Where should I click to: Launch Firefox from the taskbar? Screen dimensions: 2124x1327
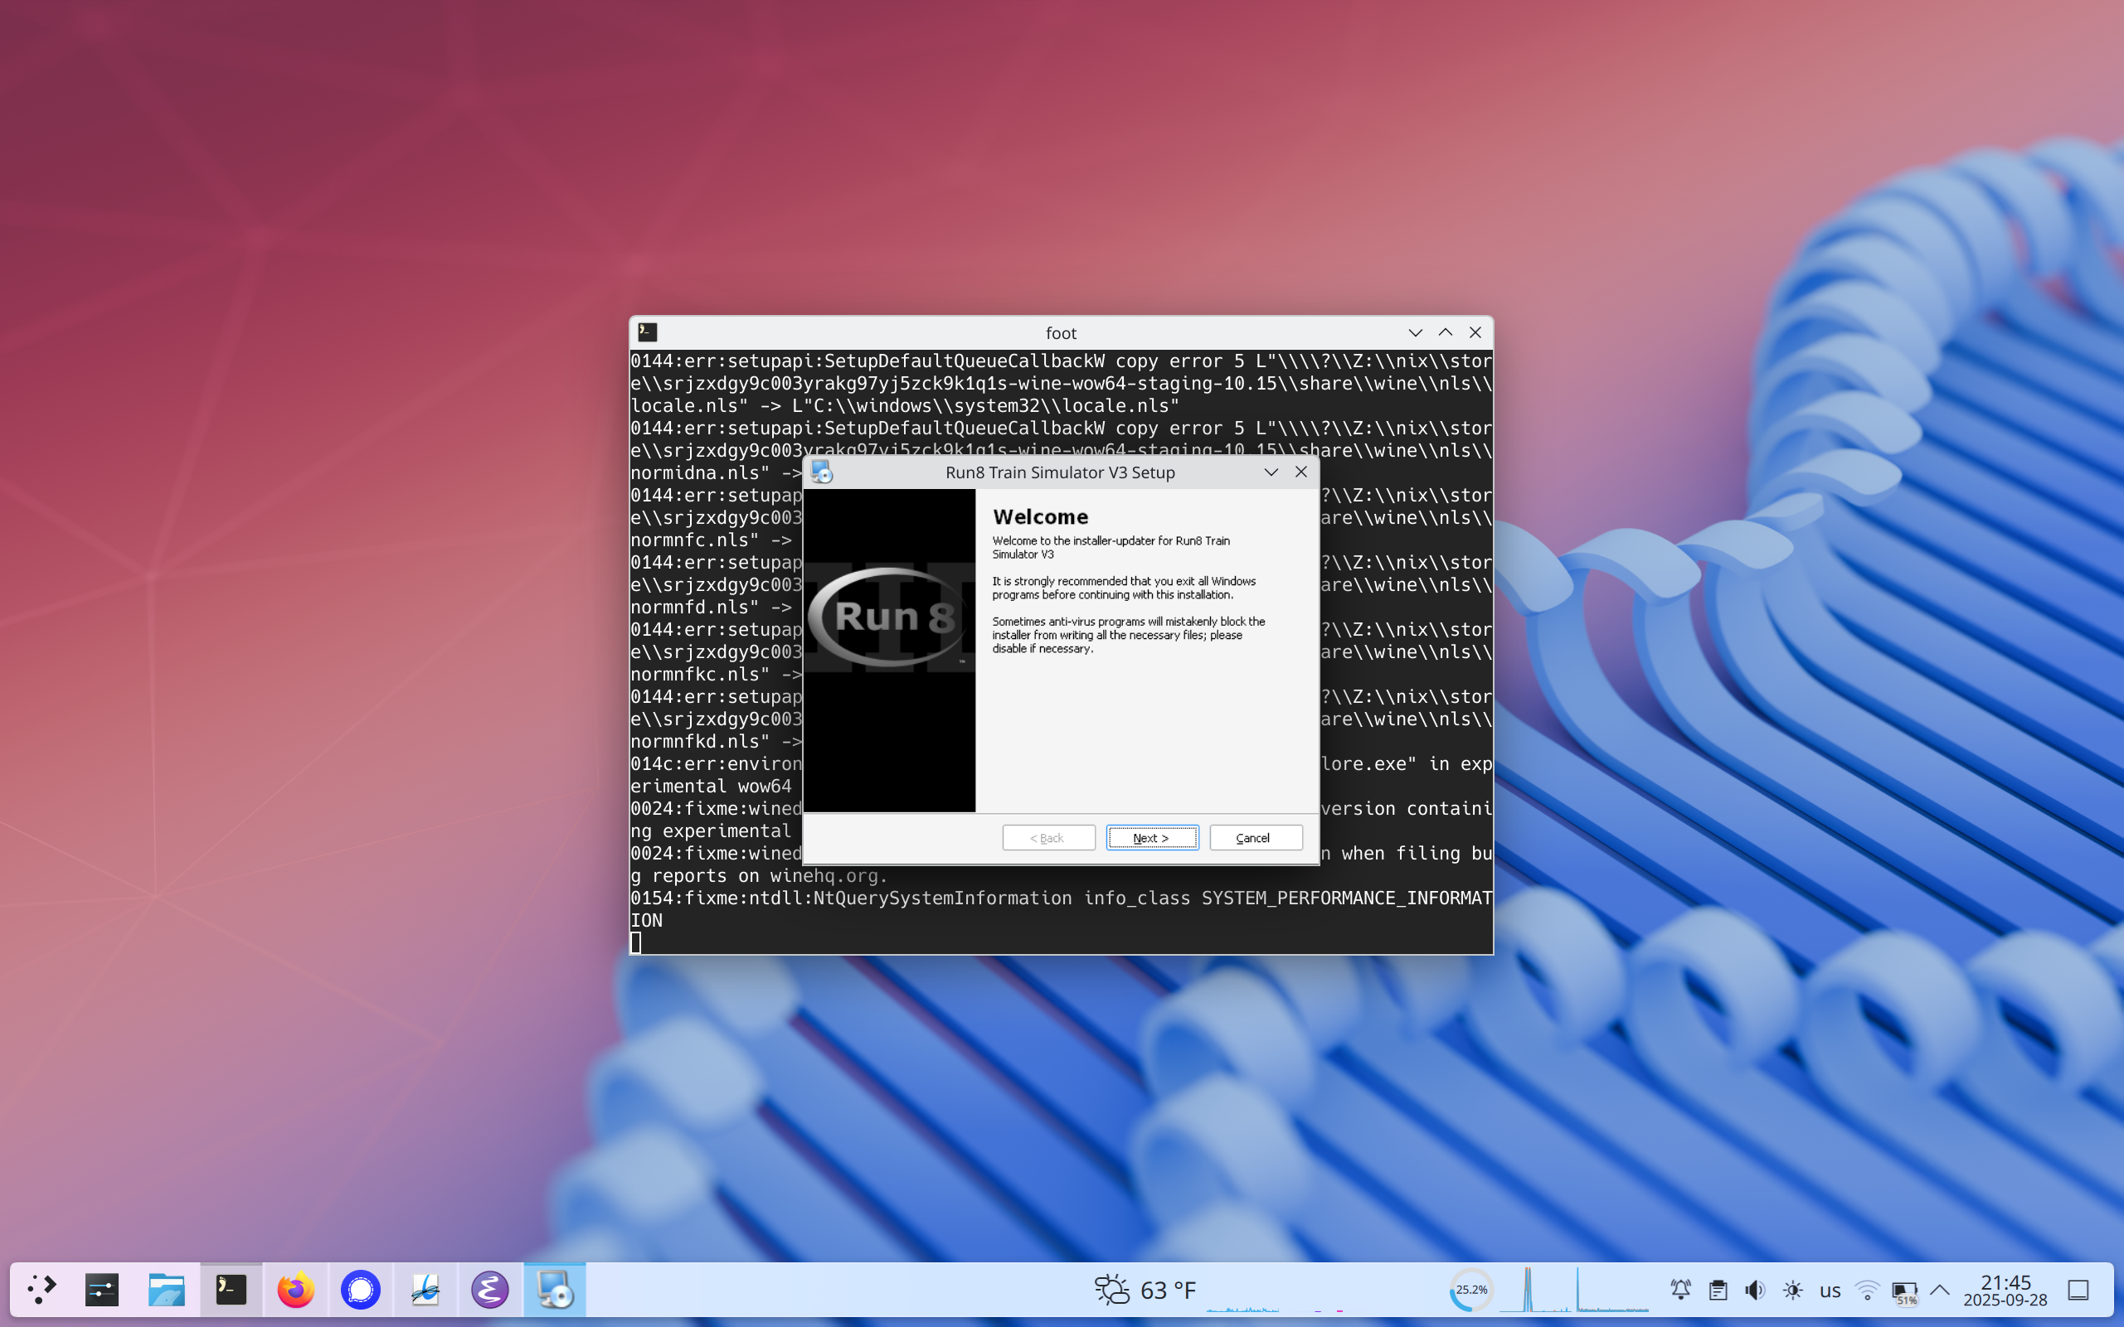(295, 1289)
